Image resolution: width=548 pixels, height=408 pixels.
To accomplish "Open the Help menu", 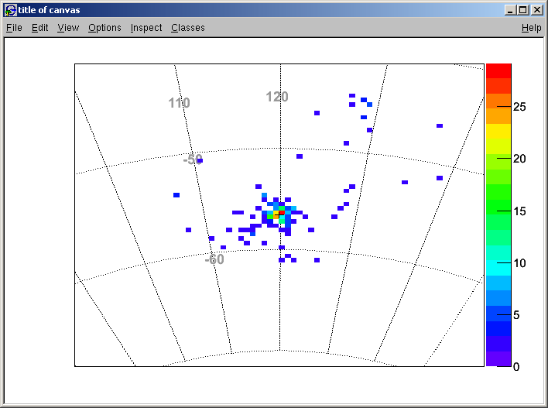I will pos(531,28).
